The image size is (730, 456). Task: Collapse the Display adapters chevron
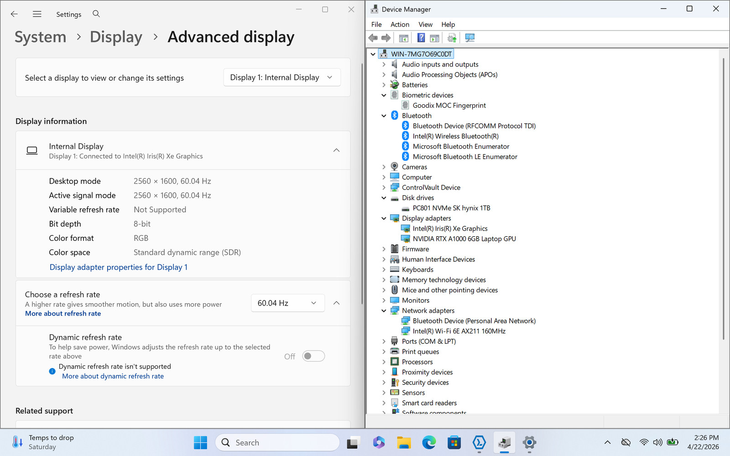[384, 218]
